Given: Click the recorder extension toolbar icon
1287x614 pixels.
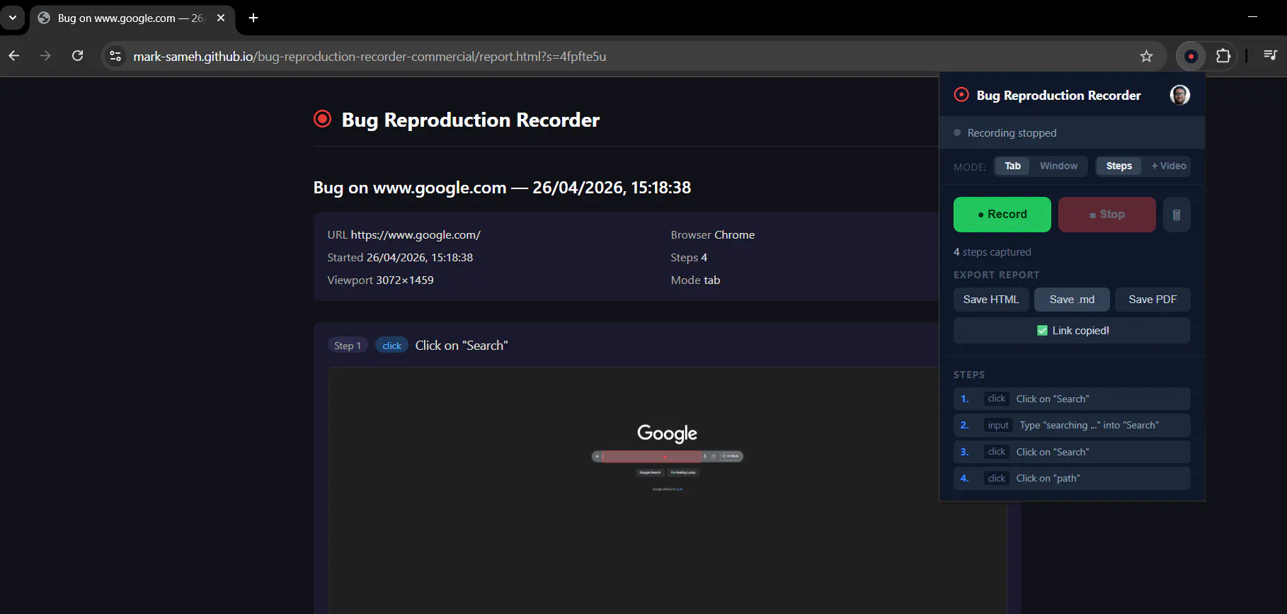Looking at the screenshot, I should click(1191, 56).
